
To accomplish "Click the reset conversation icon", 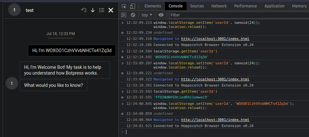I will [x=84, y=10].
